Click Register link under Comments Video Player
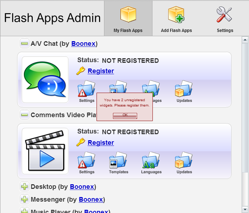Viewport: 249px width, 213px height. point(101,143)
